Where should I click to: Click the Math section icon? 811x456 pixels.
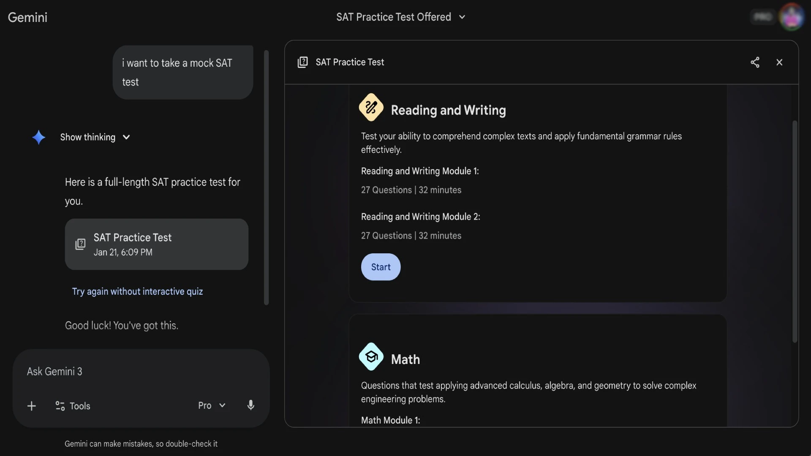371,357
